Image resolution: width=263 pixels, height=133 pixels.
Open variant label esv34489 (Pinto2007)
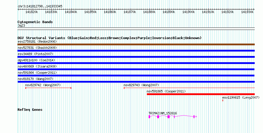(x=35, y=54)
